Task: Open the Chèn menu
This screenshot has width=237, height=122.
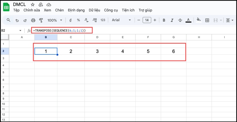Action: (60, 10)
